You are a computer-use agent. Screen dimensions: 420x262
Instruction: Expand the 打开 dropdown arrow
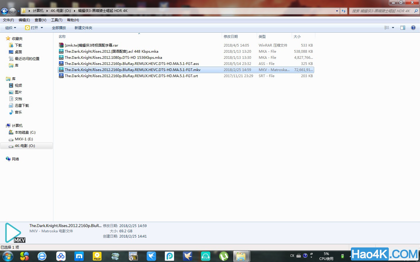coord(42,28)
